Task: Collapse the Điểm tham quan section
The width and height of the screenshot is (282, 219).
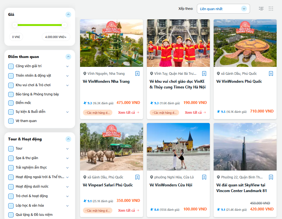Action: tap(68, 57)
